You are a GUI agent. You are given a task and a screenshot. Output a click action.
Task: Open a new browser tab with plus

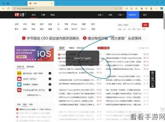(x=57, y=3)
